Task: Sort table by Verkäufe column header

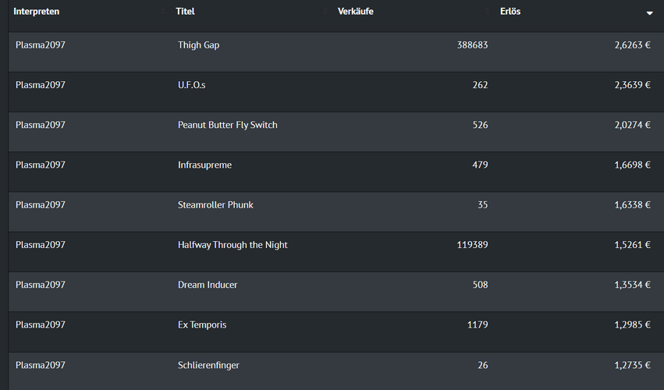Action: click(x=356, y=12)
